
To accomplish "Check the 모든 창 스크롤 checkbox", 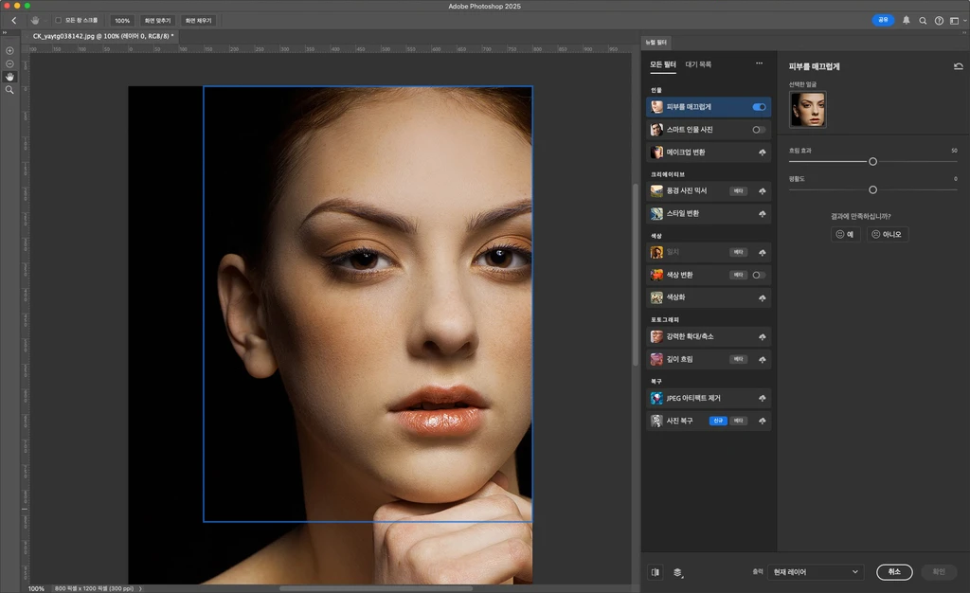I will 59,20.
